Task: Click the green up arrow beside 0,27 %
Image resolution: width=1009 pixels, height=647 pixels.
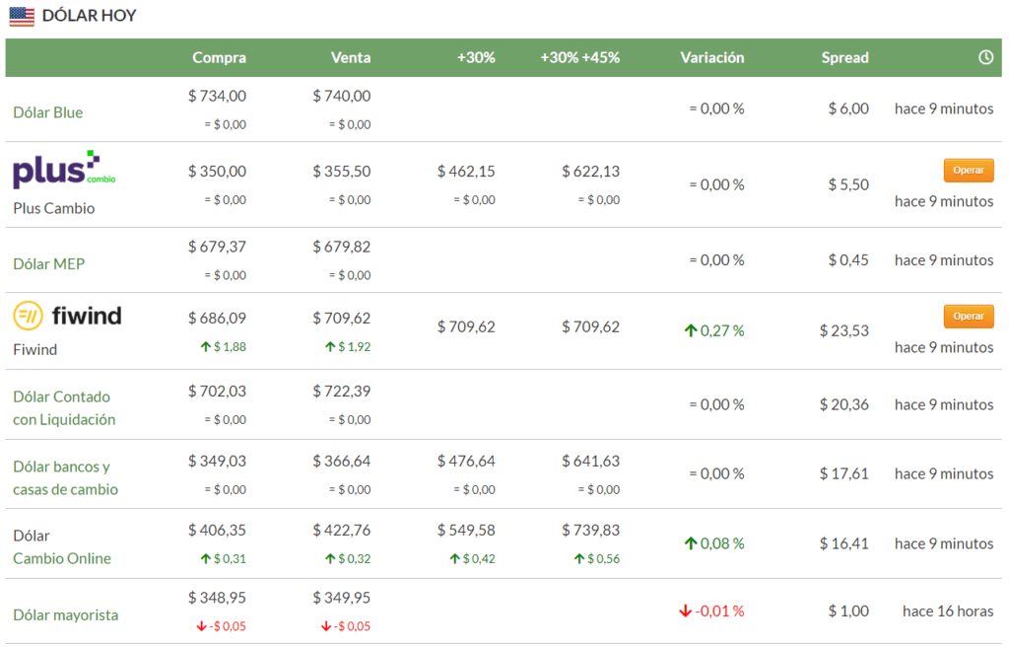Action: point(690,330)
